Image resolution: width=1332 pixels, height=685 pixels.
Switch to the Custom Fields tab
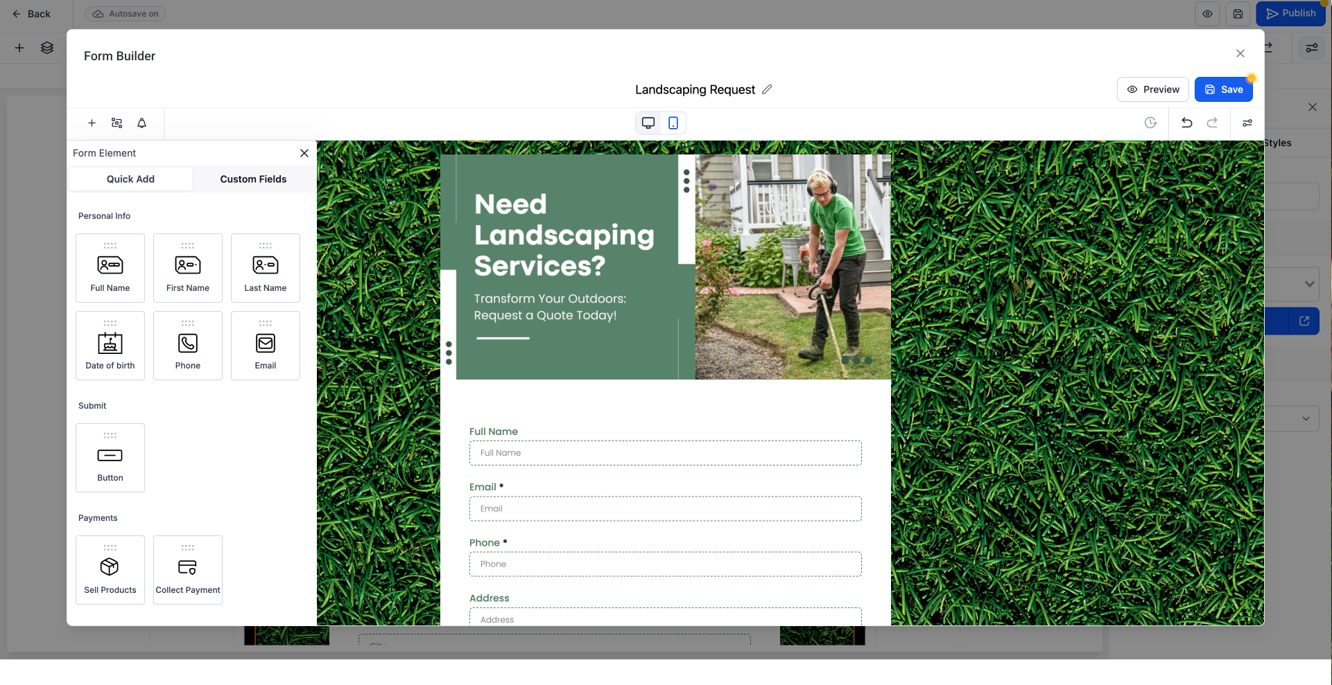pyautogui.click(x=253, y=179)
